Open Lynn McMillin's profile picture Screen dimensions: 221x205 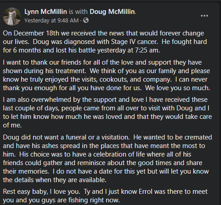pyautogui.click(x=12, y=17)
